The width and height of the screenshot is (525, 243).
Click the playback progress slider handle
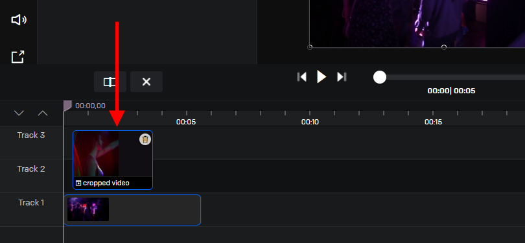tap(380, 77)
